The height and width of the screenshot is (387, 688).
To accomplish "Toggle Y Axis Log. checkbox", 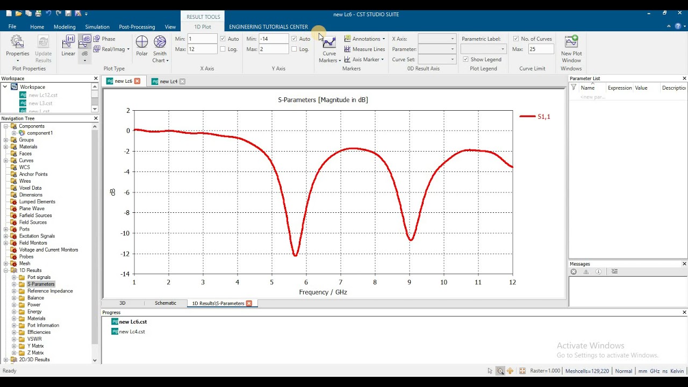I will tap(294, 49).
